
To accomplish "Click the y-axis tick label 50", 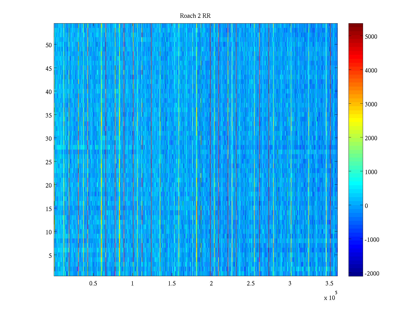I will [x=49, y=45].
